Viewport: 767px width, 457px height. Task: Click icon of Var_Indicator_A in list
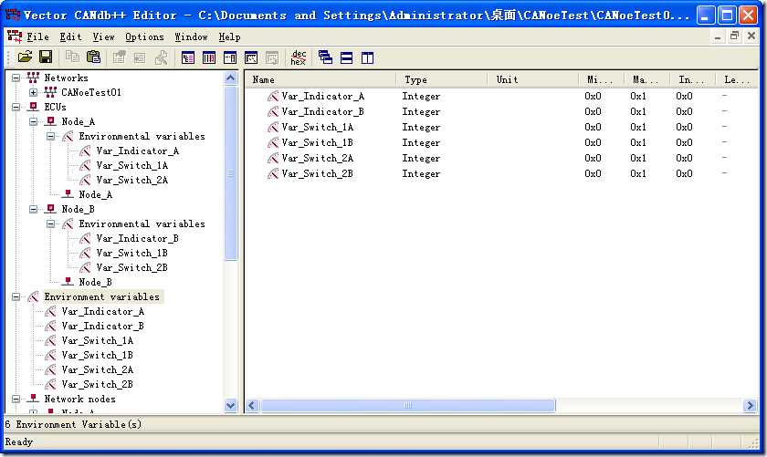pyautogui.click(x=273, y=97)
